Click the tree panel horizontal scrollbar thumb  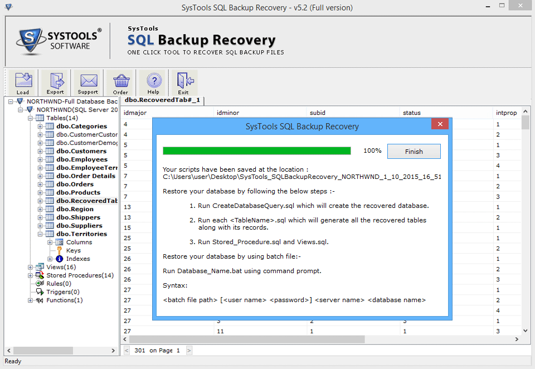click(x=43, y=351)
